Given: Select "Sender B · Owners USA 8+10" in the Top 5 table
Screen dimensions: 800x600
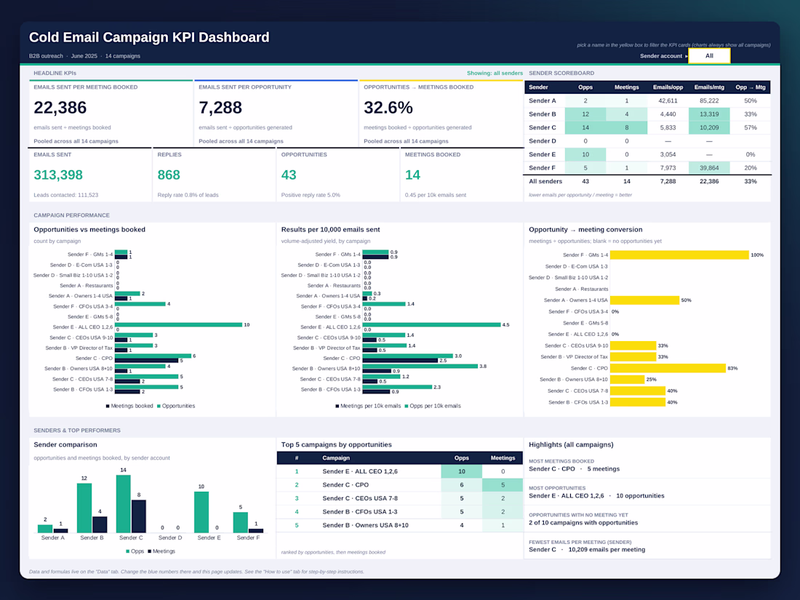Looking at the screenshot, I should (365, 526).
